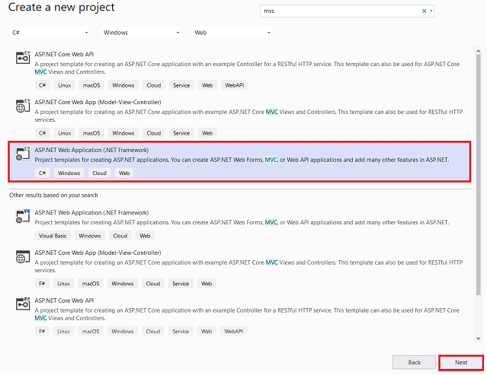Click the F# ASP.NET Core MVC globe icon
This screenshot has height=375, width=487.
pos(23,256)
